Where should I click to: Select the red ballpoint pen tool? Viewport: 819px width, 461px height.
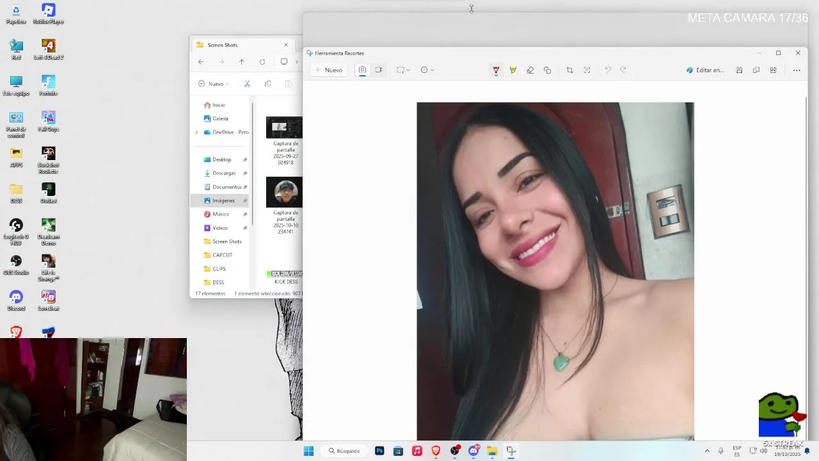(x=496, y=70)
